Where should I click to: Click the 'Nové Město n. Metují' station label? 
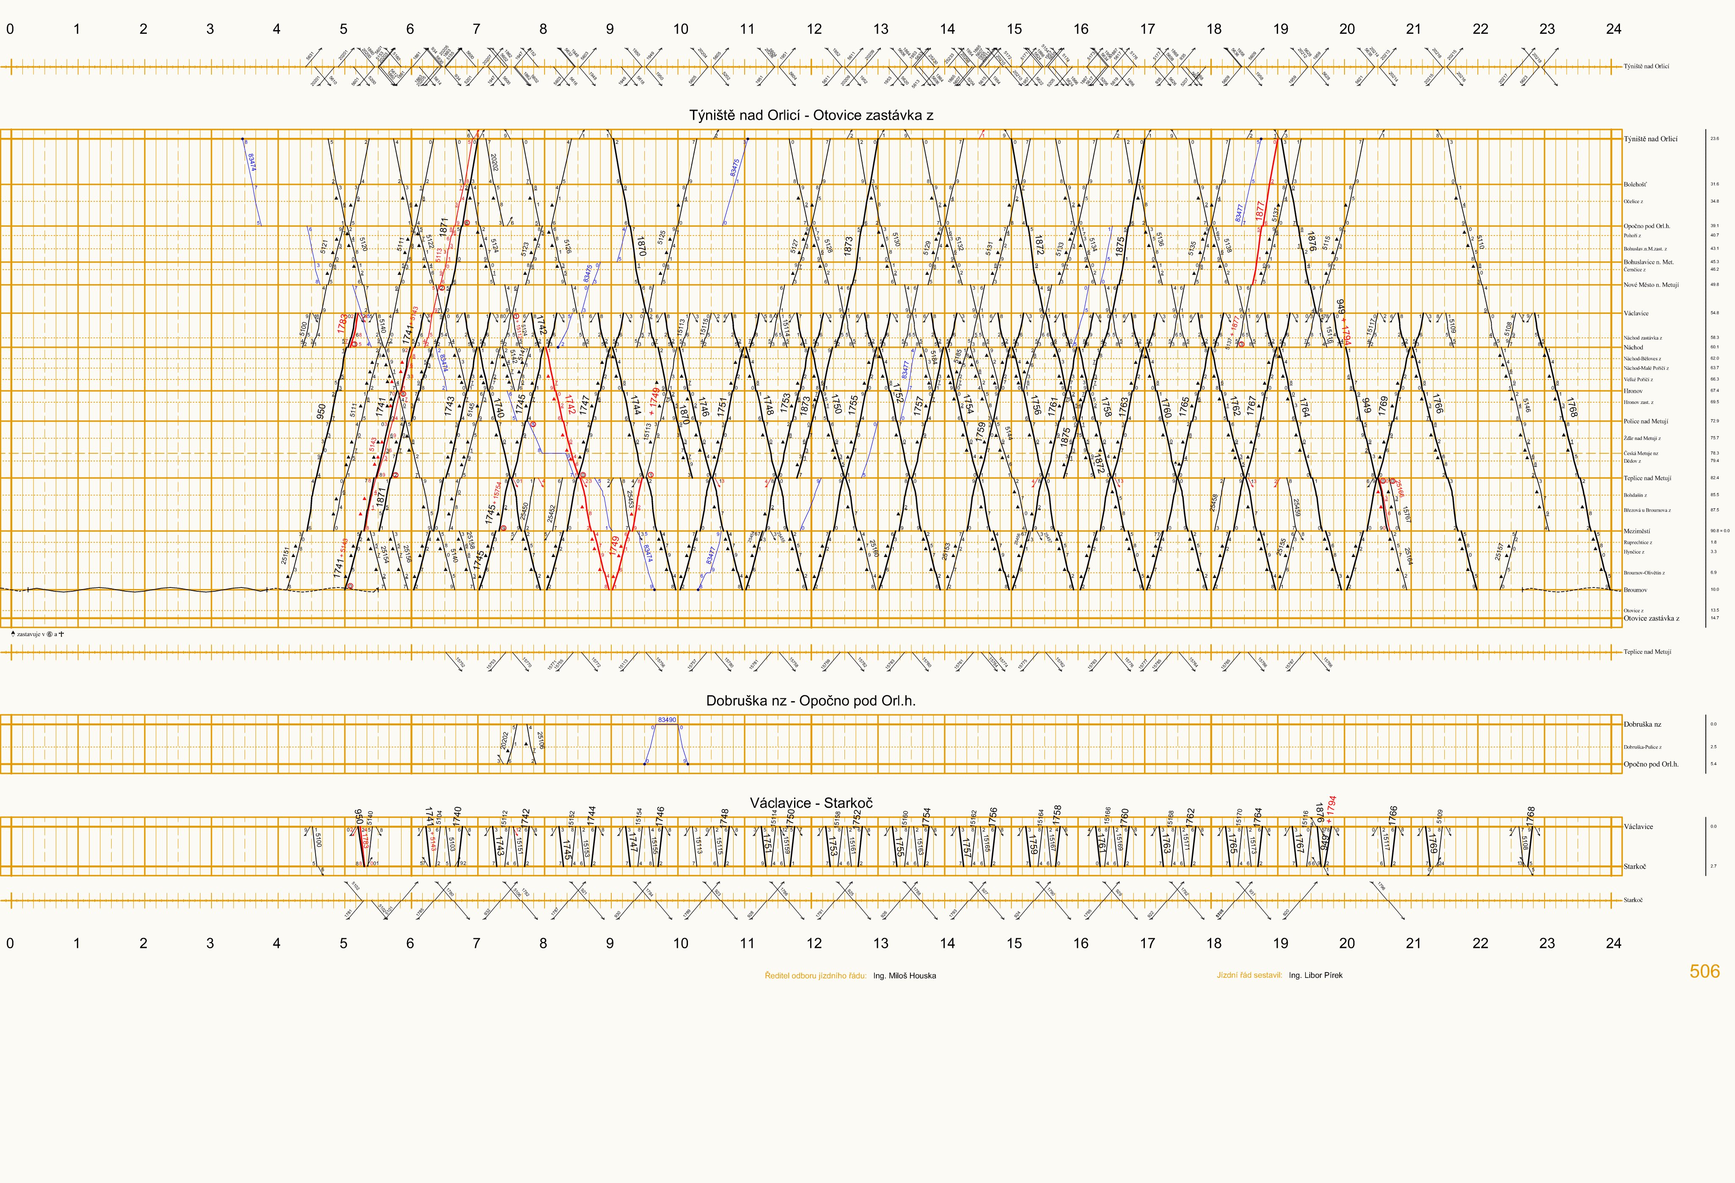coord(1651,284)
